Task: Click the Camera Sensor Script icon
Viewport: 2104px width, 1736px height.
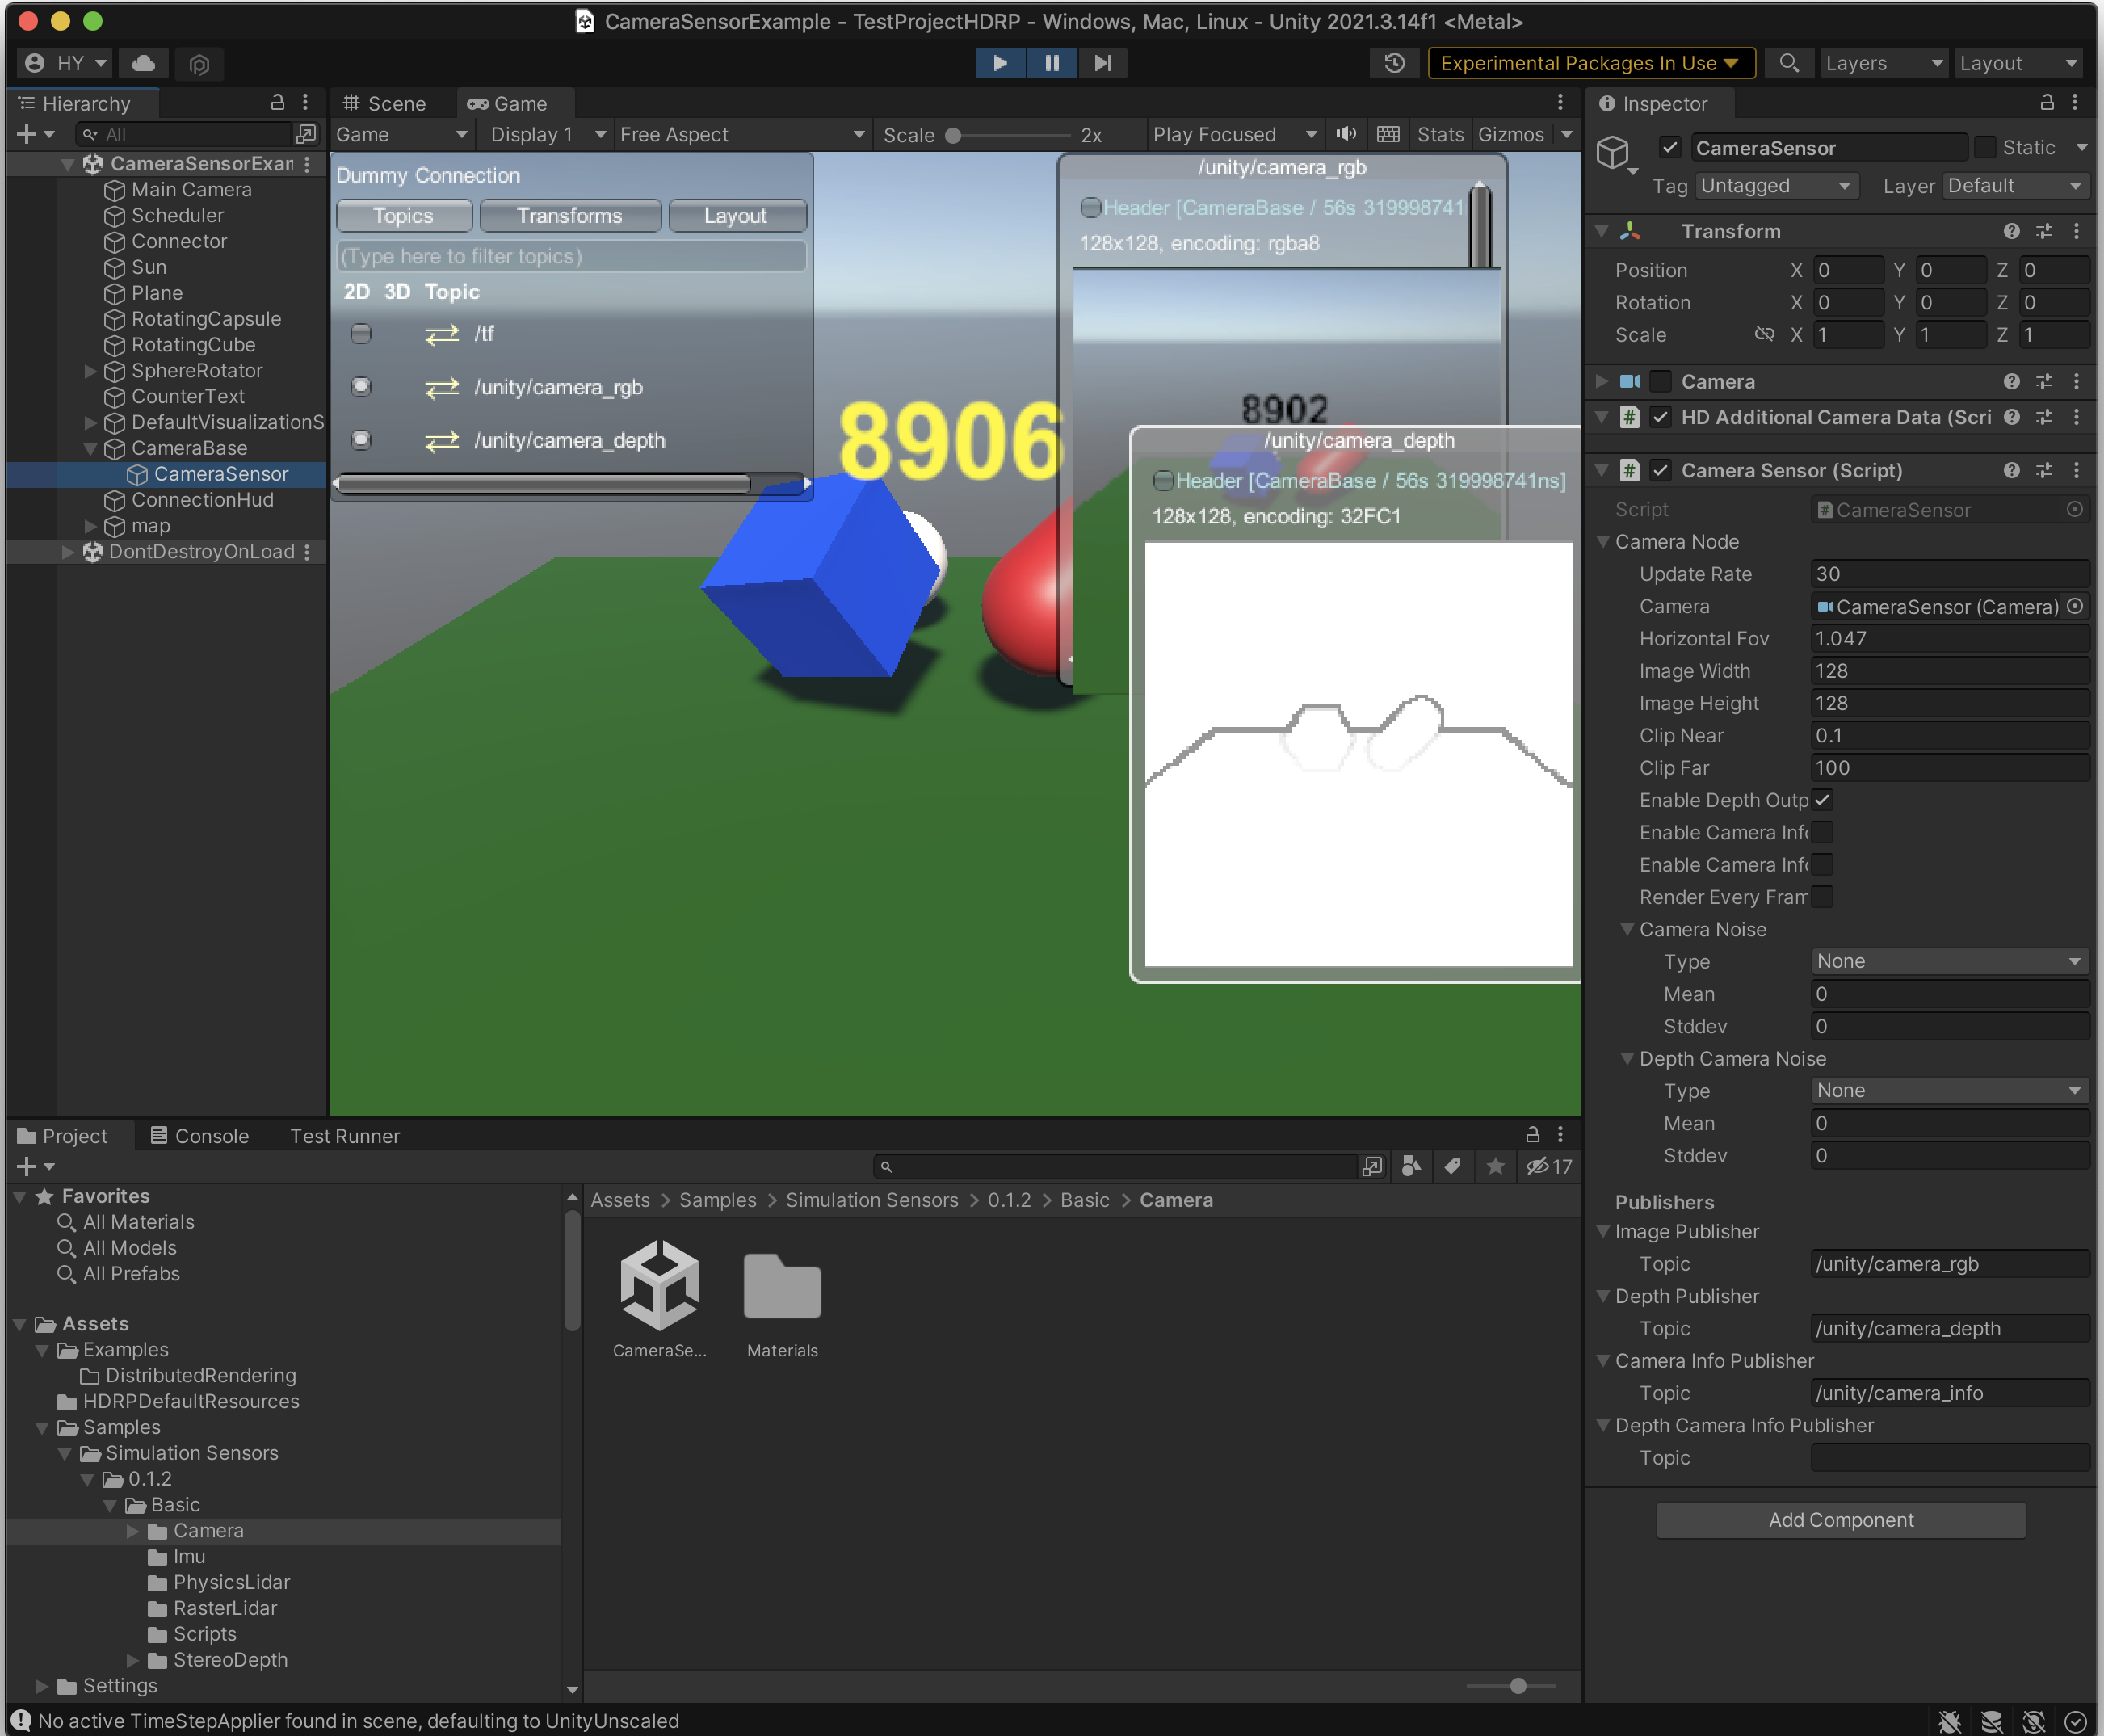Action: 1623,470
